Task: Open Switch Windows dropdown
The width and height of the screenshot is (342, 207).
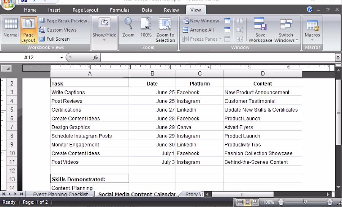Action: point(286,30)
